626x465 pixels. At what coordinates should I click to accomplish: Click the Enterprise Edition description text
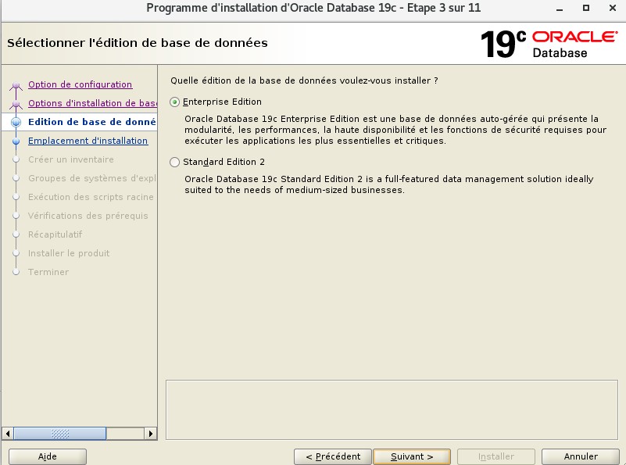pyautogui.click(x=395, y=130)
